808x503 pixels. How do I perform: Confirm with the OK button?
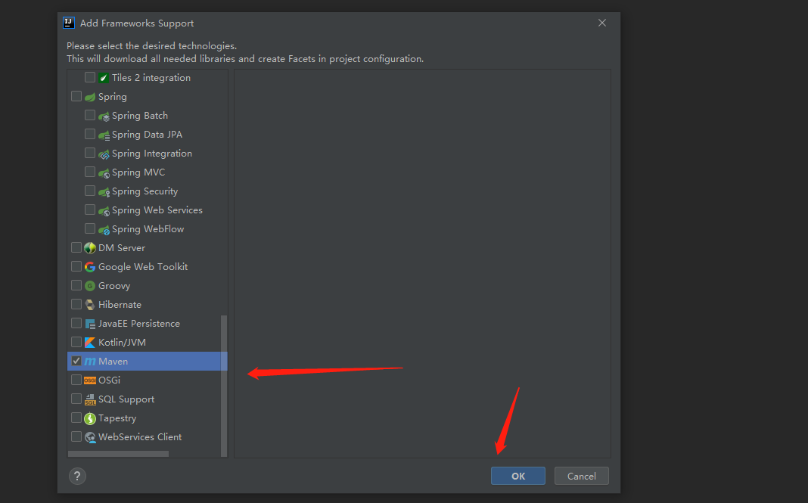point(518,477)
